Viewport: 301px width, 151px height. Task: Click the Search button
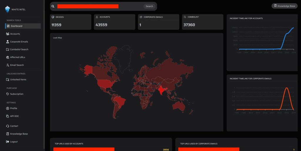click(x=149, y=6)
